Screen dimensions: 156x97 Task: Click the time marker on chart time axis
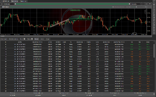point(134,33)
